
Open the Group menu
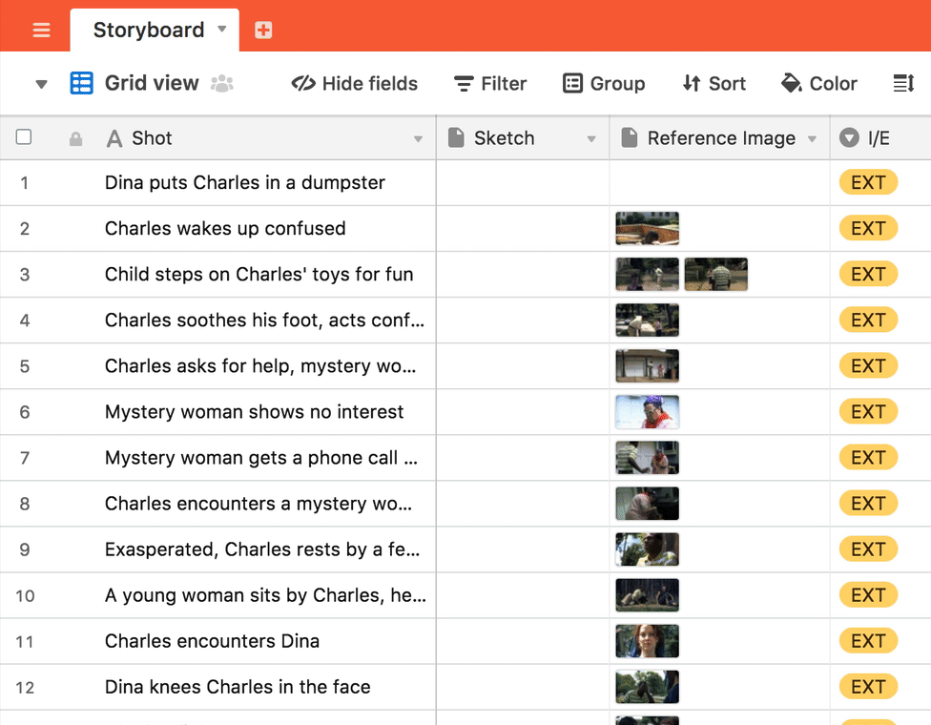[x=604, y=84]
